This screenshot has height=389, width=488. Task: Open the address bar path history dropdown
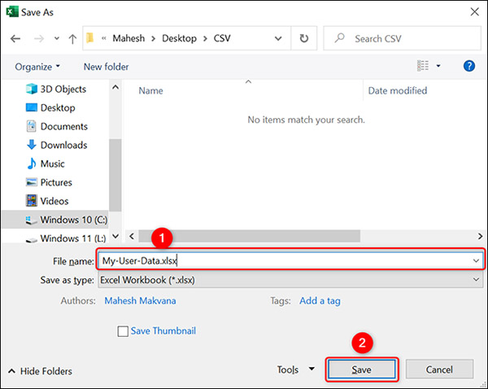pyautogui.click(x=277, y=38)
